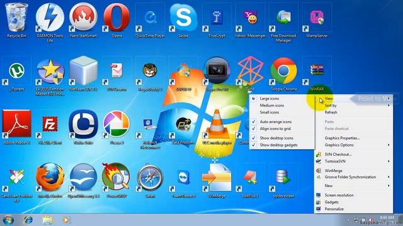The height and width of the screenshot is (226, 403).
Task: Select the OpenOffice.org icon
Action: coord(83,177)
